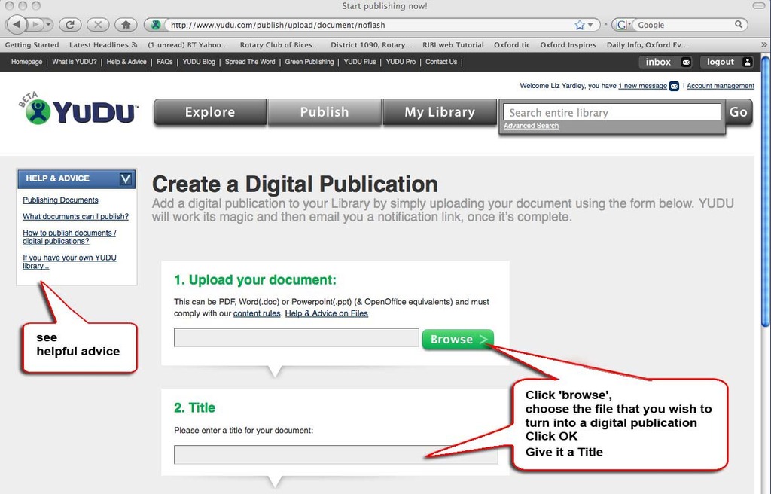The width and height of the screenshot is (771, 494).
Task: Switch to the Publish tab
Action: 325,112
